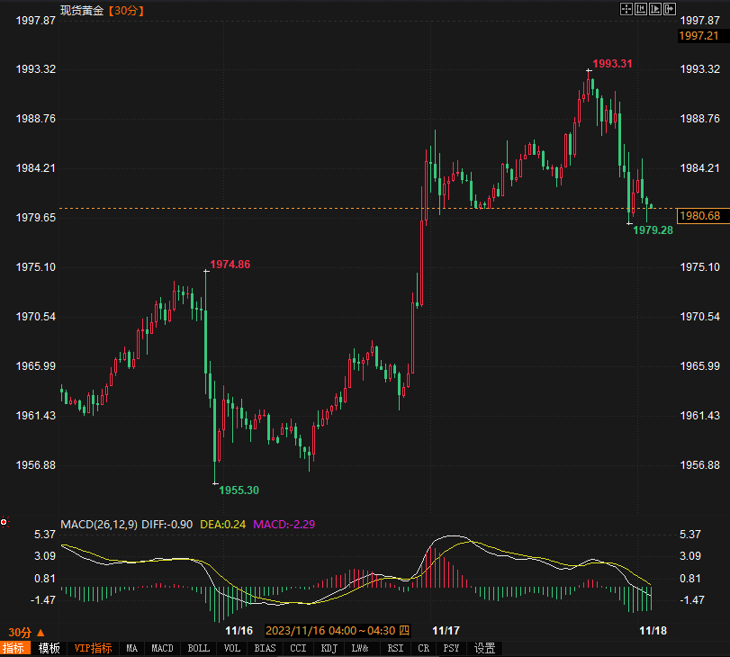
Task: Enable the BOLL indicator
Action: coord(198,648)
